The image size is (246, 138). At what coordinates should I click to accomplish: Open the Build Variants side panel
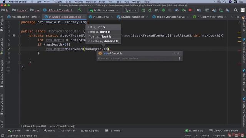pyautogui.click(x=2, y=104)
